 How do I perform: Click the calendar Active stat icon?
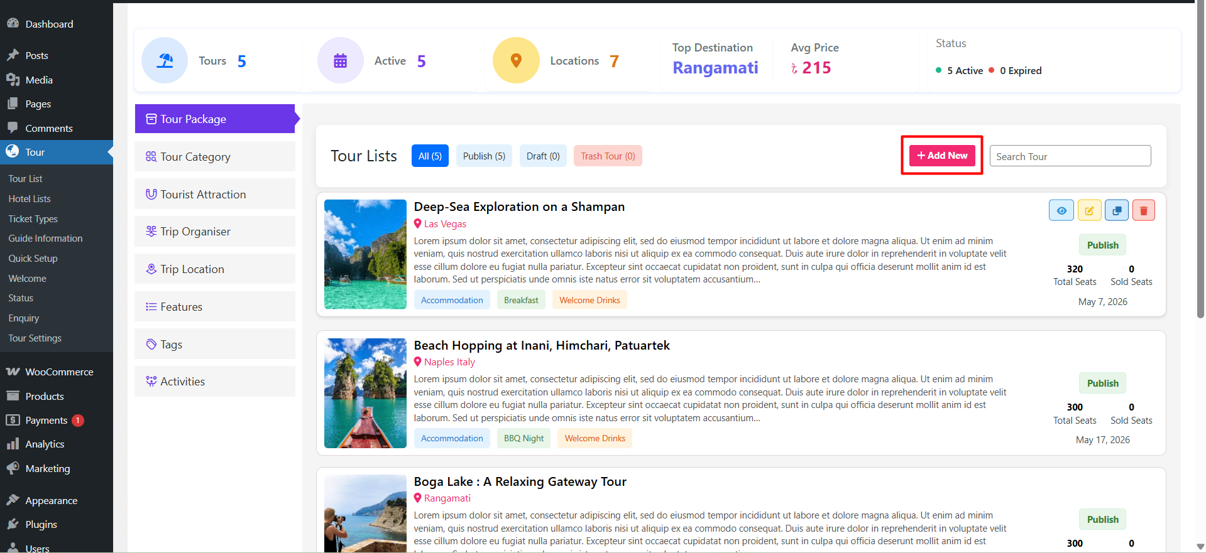pyautogui.click(x=340, y=61)
